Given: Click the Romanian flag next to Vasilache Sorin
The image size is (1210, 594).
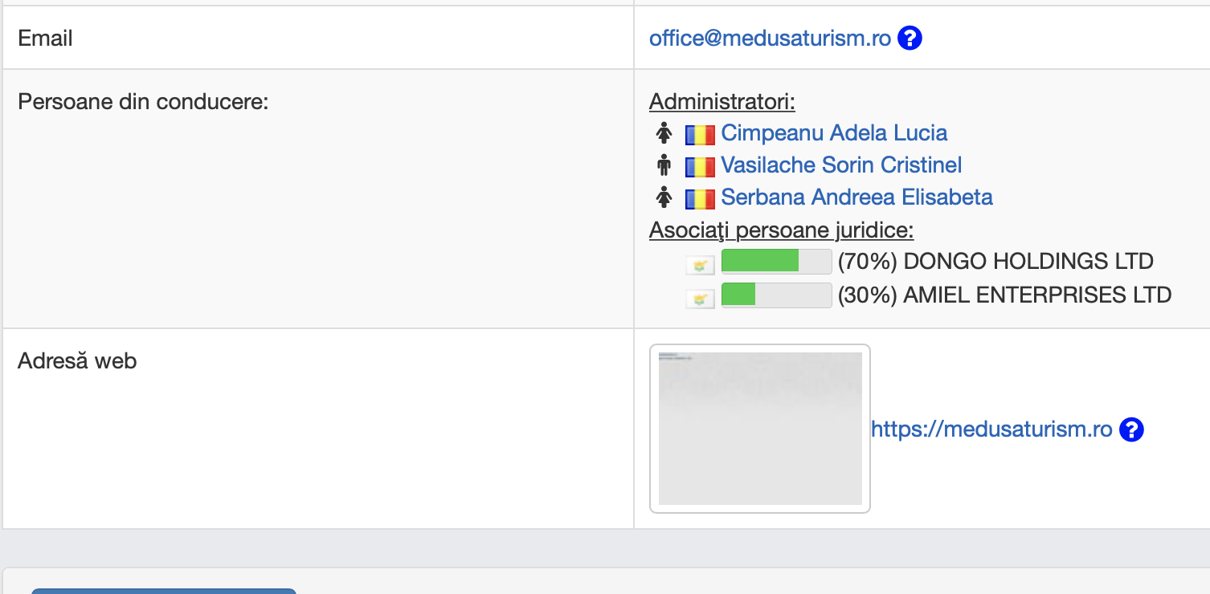Looking at the screenshot, I should click(x=700, y=167).
